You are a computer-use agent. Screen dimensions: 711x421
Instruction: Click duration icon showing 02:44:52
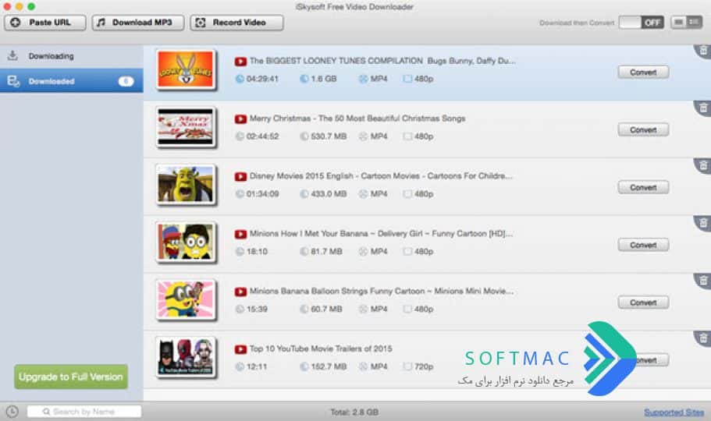pos(240,136)
